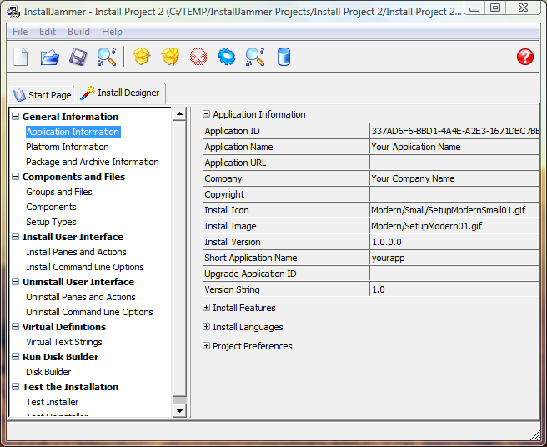Save the project using the floppy disk icon
Image resolution: width=547 pixels, height=447 pixels.
[x=78, y=57]
